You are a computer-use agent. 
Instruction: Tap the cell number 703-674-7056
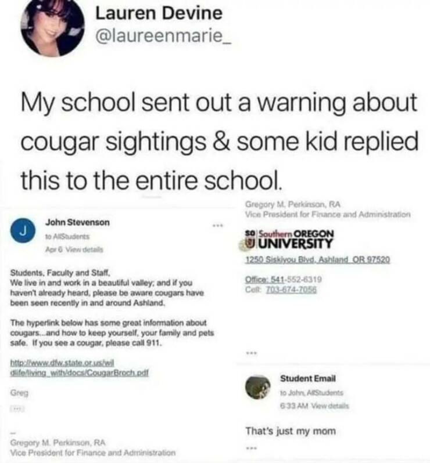coord(291,290)
